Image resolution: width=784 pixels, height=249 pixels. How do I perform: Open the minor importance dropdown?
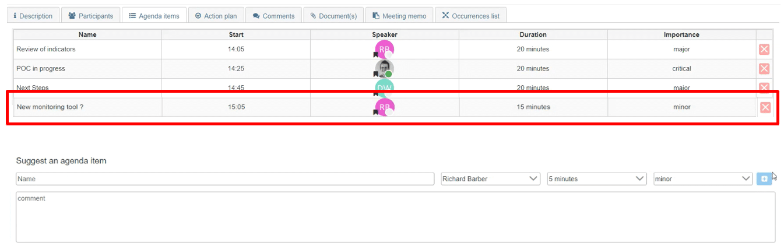click(703, 179)
